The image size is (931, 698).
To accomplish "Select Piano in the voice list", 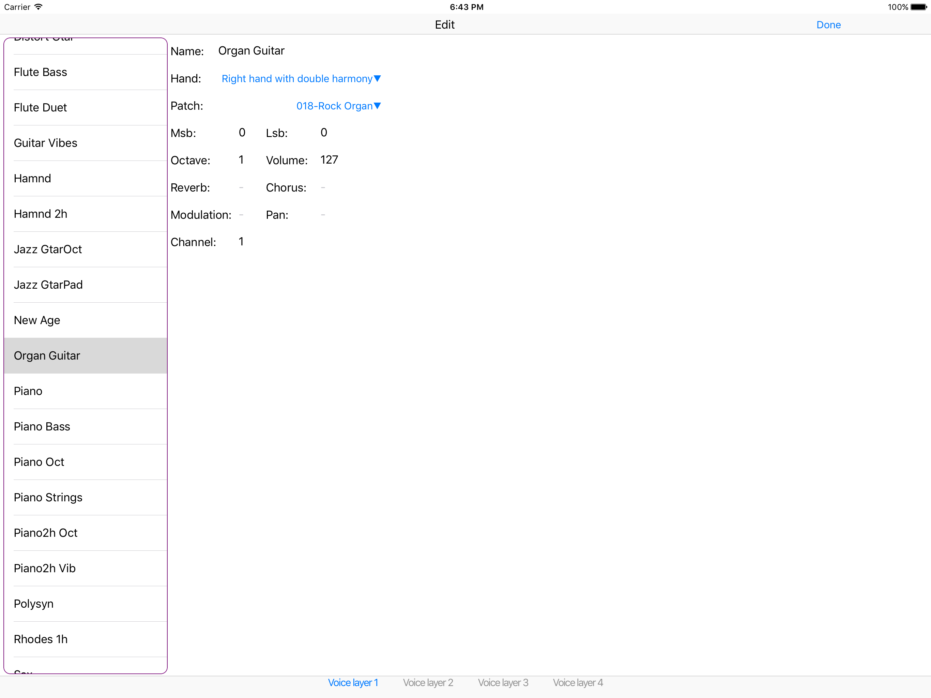I will coord(86,391).
